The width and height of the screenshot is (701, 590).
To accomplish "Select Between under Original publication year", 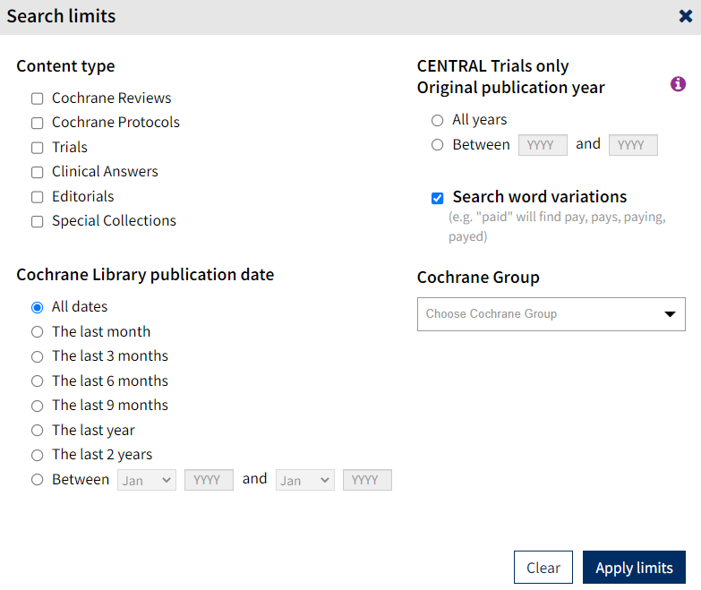I will (x=437, y=145).
